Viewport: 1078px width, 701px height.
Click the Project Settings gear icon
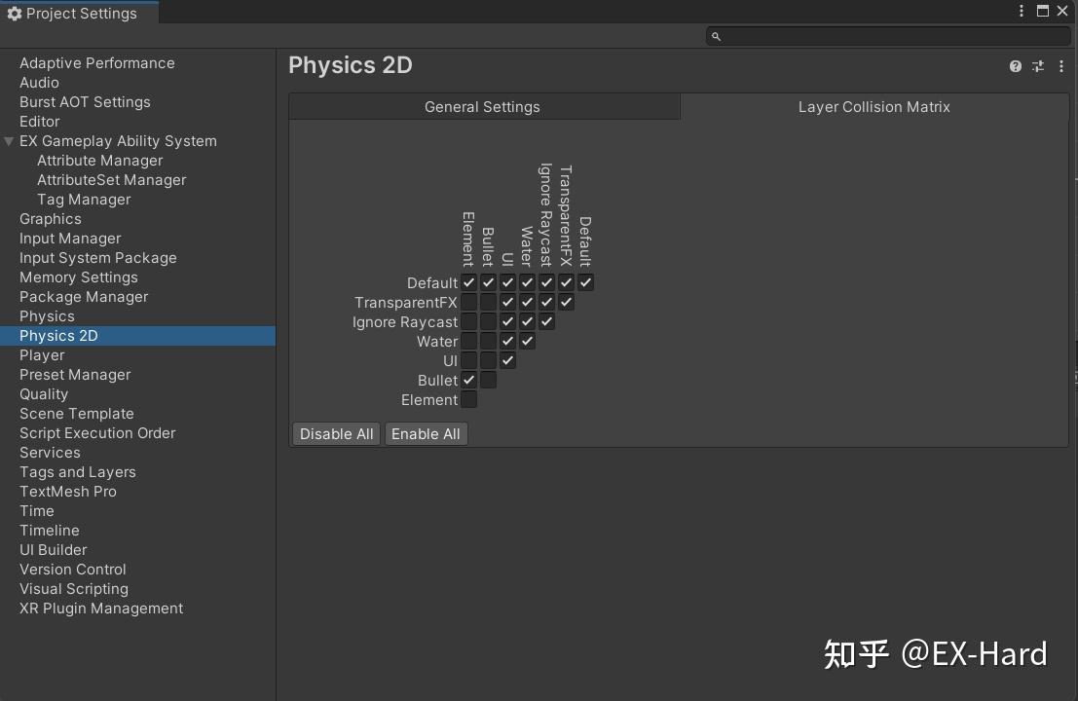point(12,13)
